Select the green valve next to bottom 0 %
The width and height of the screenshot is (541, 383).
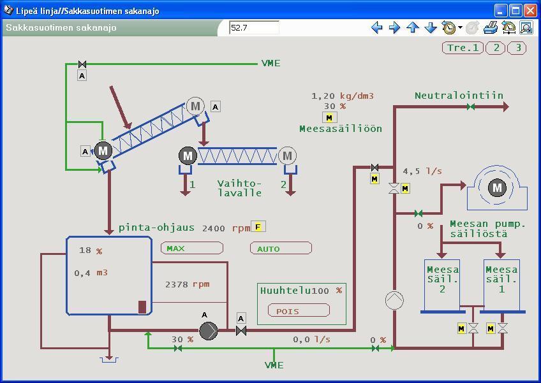[x=375, y=349]
